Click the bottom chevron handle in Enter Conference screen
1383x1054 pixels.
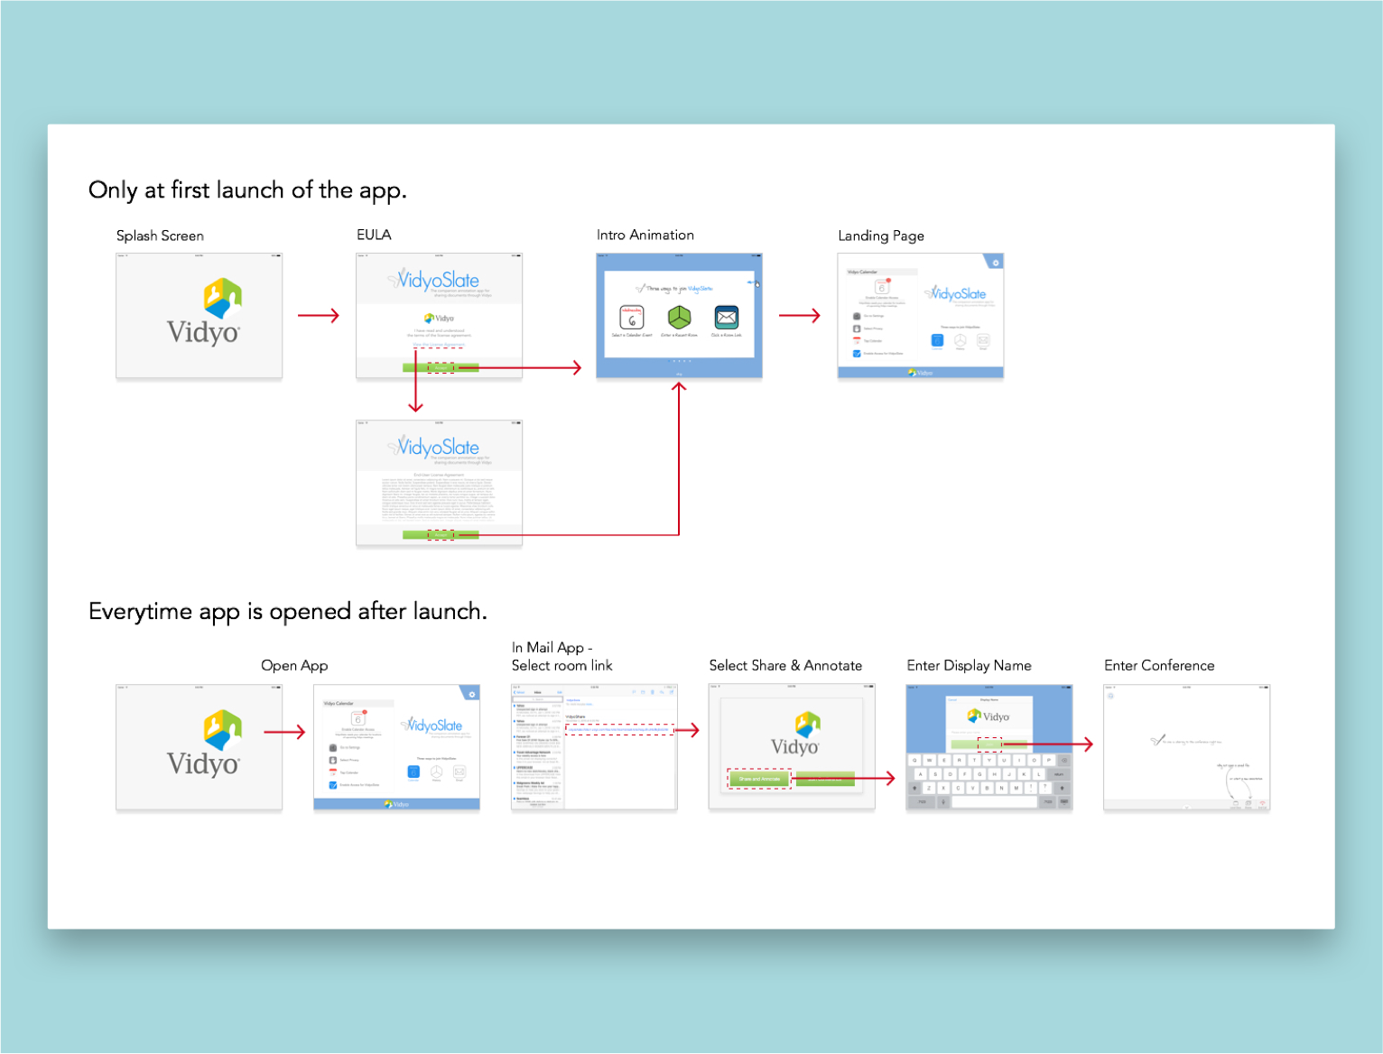[1187, 807]
